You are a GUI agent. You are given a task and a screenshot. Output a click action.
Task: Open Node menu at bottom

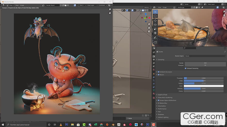coord(130,118)
